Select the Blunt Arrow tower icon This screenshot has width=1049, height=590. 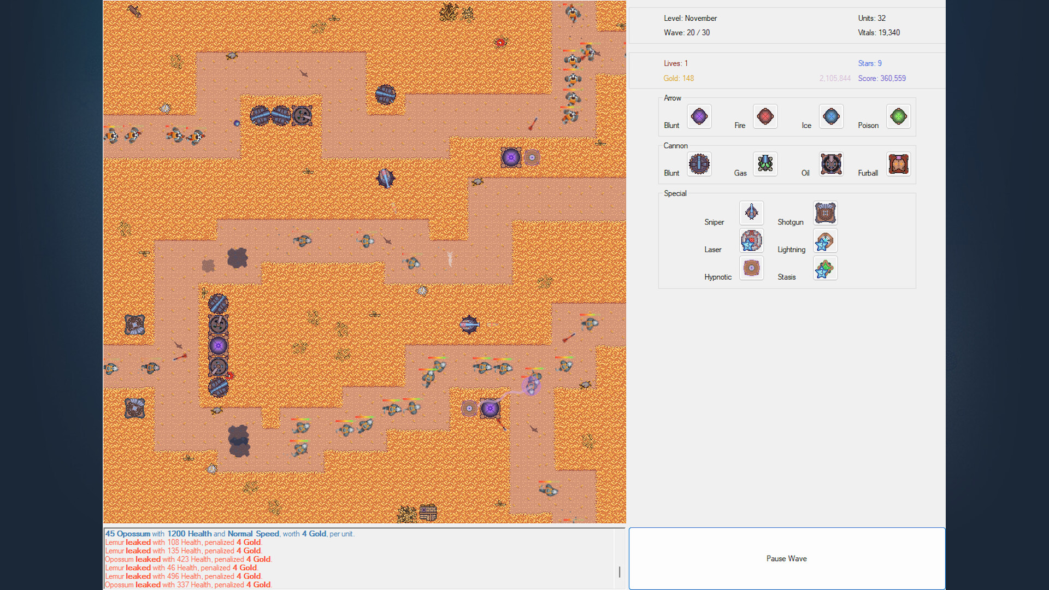pyautogui.click(x=699, y=116)
